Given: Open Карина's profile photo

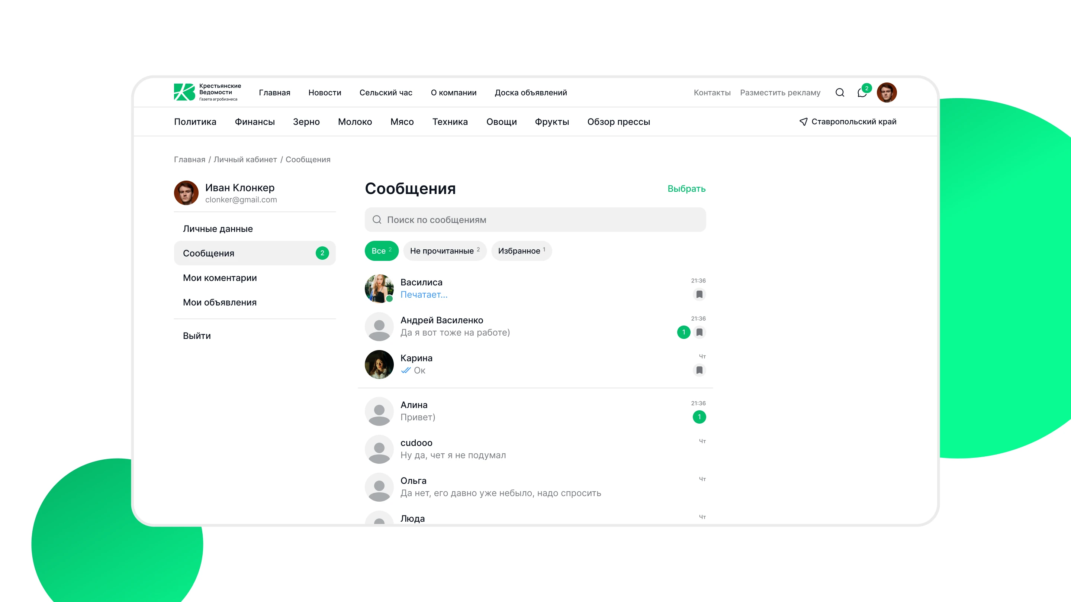Looking at the screenshot, I should pos(379,364).
